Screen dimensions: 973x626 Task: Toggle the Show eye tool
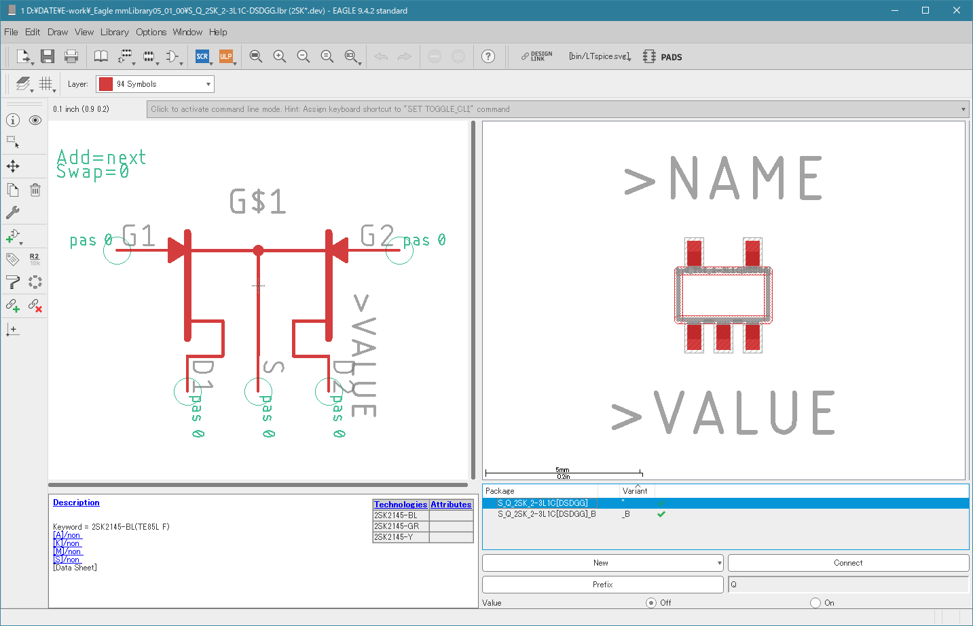(x=35, y=120)
